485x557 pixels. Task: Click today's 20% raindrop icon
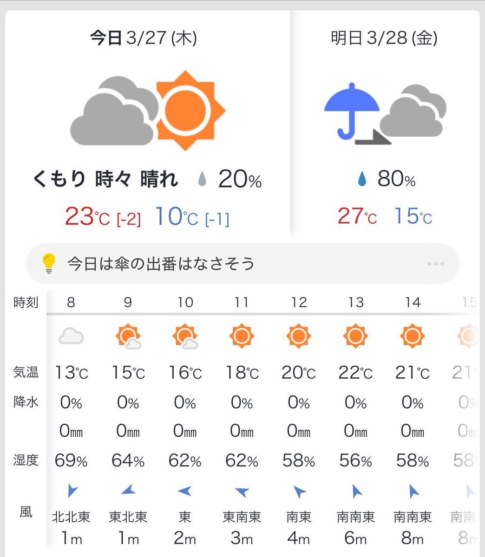[x=202, y=179]
